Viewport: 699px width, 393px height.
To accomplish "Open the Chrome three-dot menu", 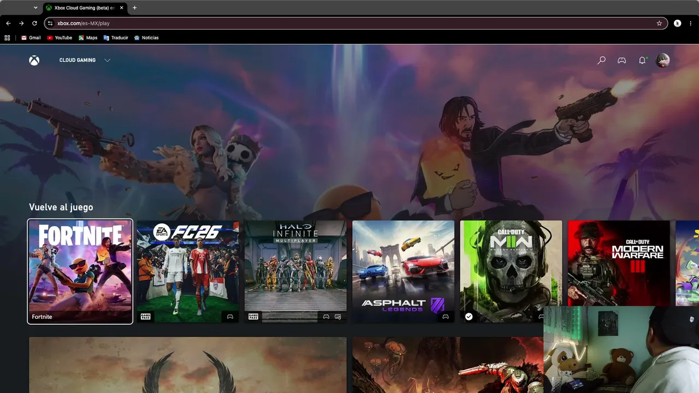I will pyautogui.click(x=691, y=23).
